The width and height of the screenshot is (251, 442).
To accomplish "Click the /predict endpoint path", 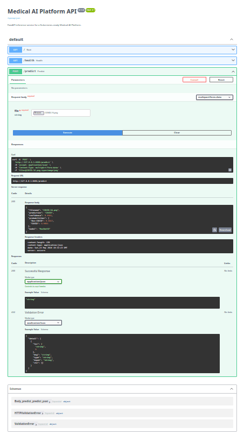I will pos(30,72).
